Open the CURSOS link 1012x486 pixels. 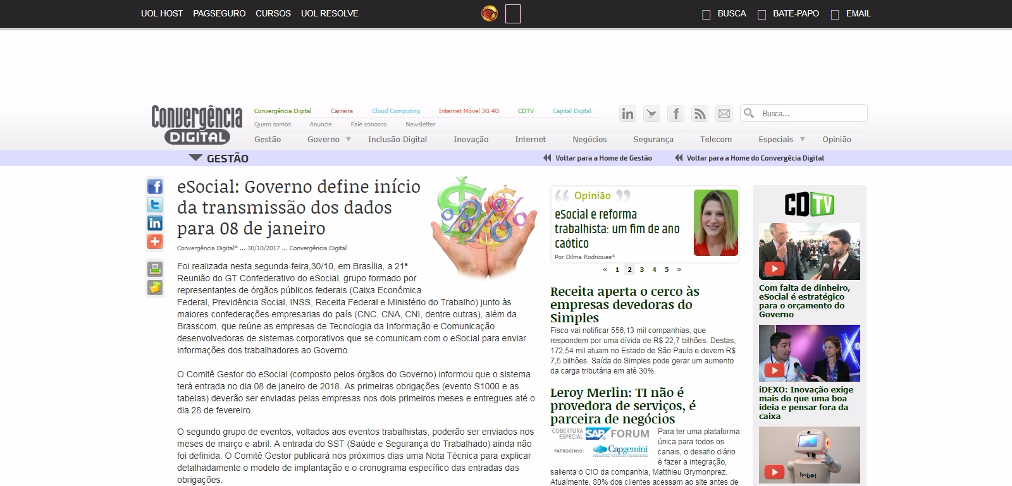pyautogui.click(x=273, y=13)
